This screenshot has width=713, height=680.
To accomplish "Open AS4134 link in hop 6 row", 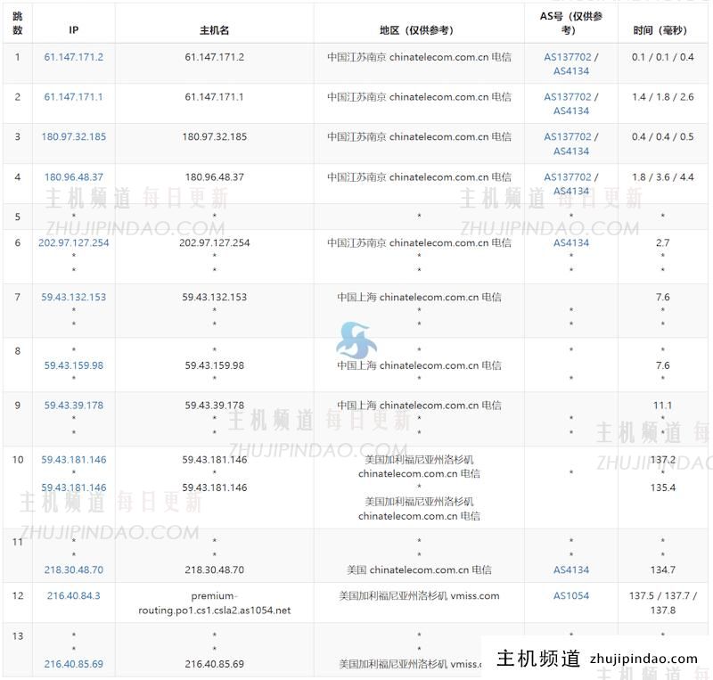I will point(571,243).
